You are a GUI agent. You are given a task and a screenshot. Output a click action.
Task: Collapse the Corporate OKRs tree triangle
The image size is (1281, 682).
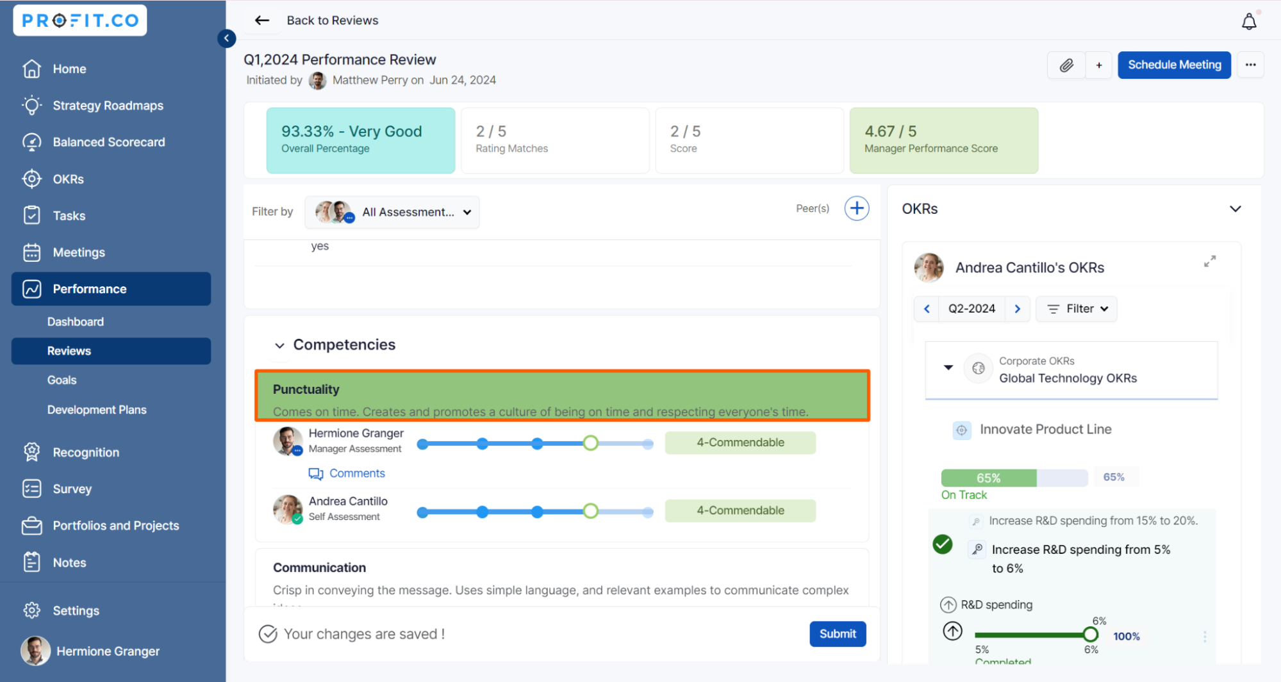[948, 368]
